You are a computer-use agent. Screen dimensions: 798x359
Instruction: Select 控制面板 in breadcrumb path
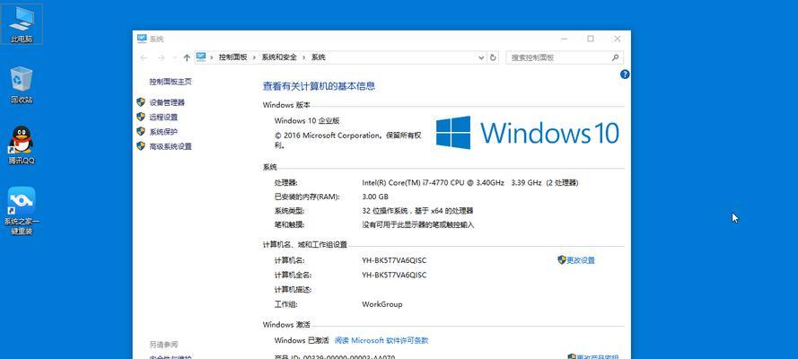232,58
